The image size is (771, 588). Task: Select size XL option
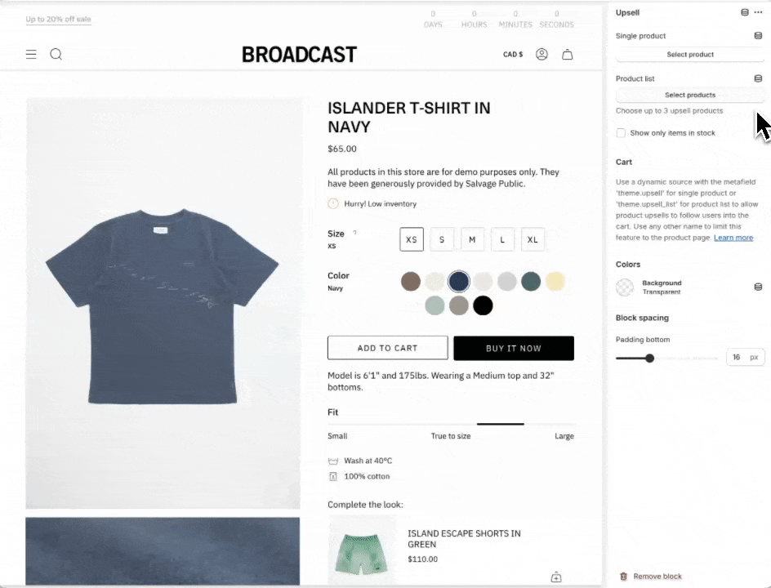533,239
